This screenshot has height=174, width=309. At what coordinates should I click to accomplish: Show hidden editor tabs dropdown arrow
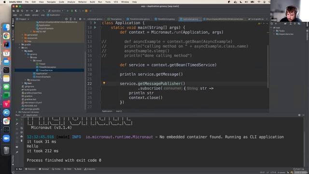(x=267, y=19)
